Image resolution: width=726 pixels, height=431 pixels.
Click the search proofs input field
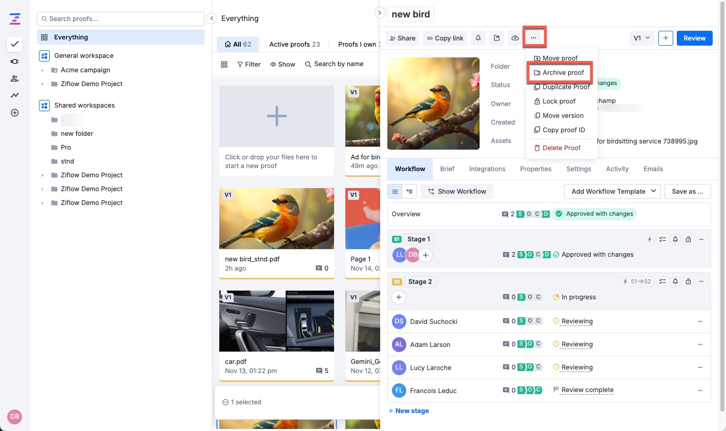pos(120,18)
